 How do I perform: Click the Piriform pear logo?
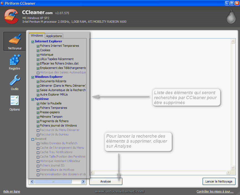(x=231, y=17)
